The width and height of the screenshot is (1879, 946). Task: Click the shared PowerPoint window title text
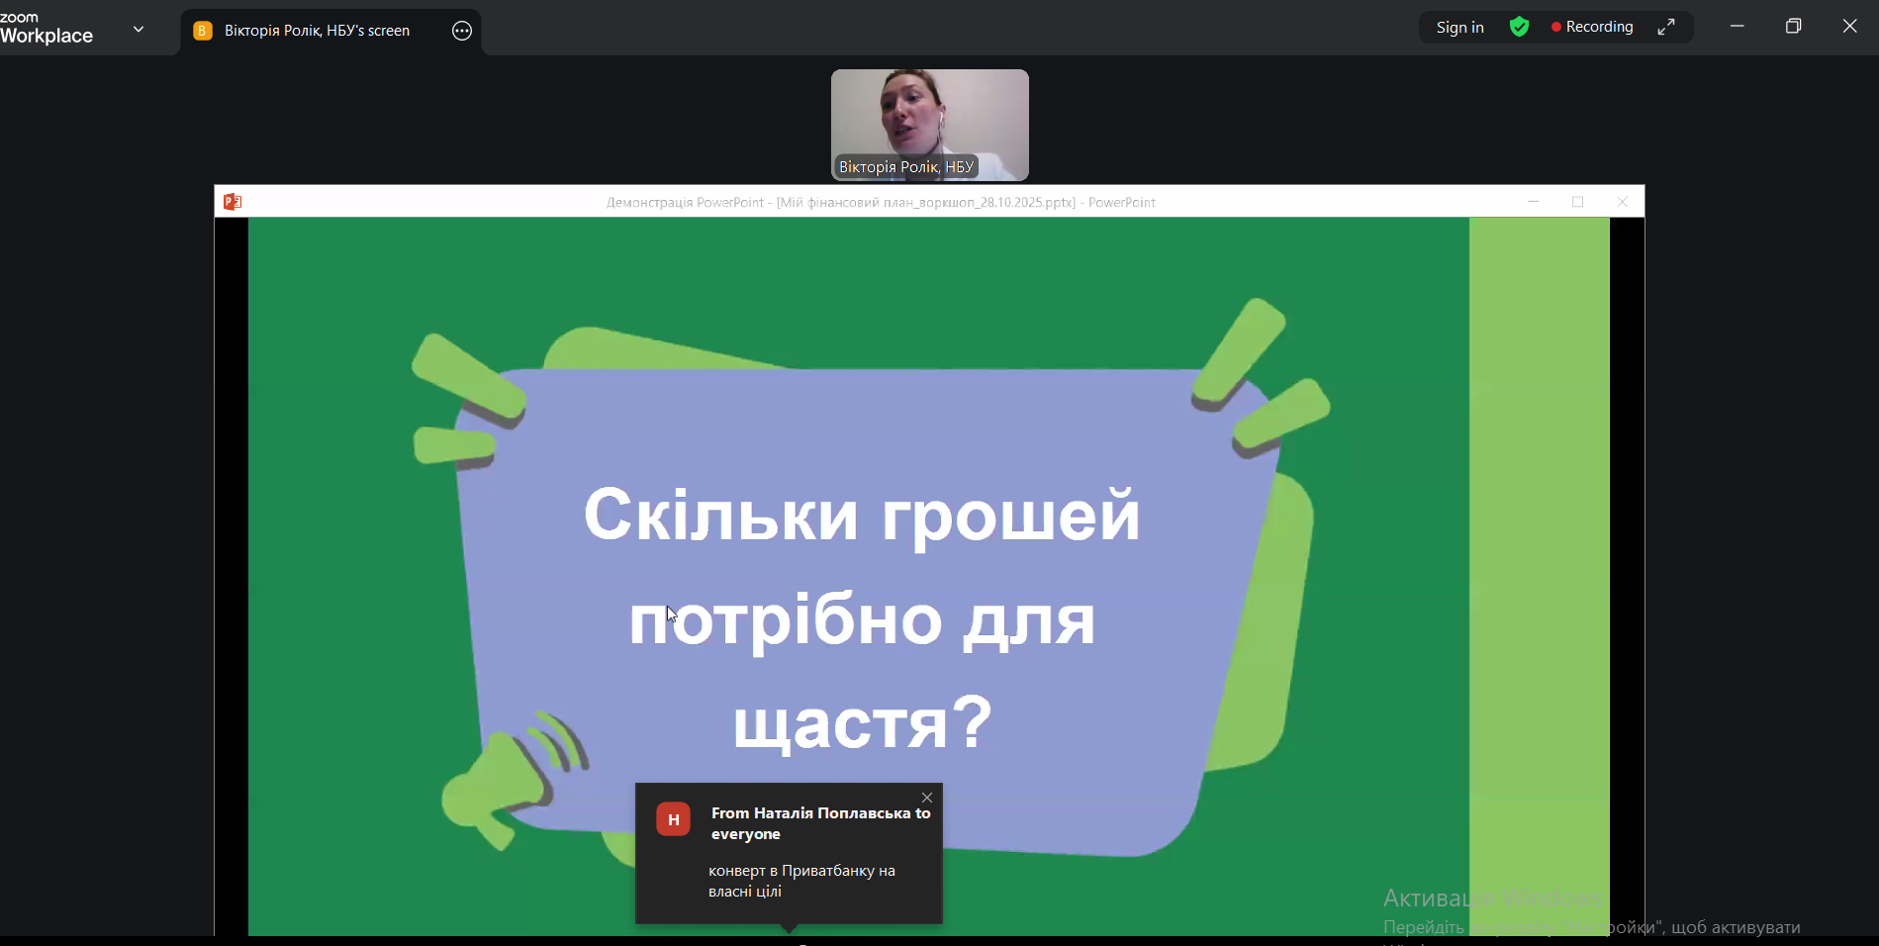[881, 203]
